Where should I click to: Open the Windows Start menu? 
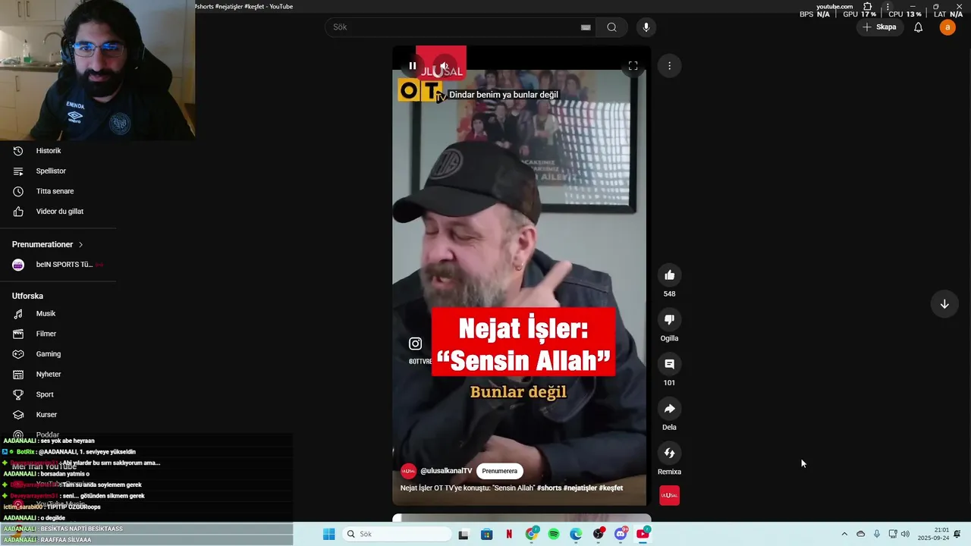click(x=328, y=534)
